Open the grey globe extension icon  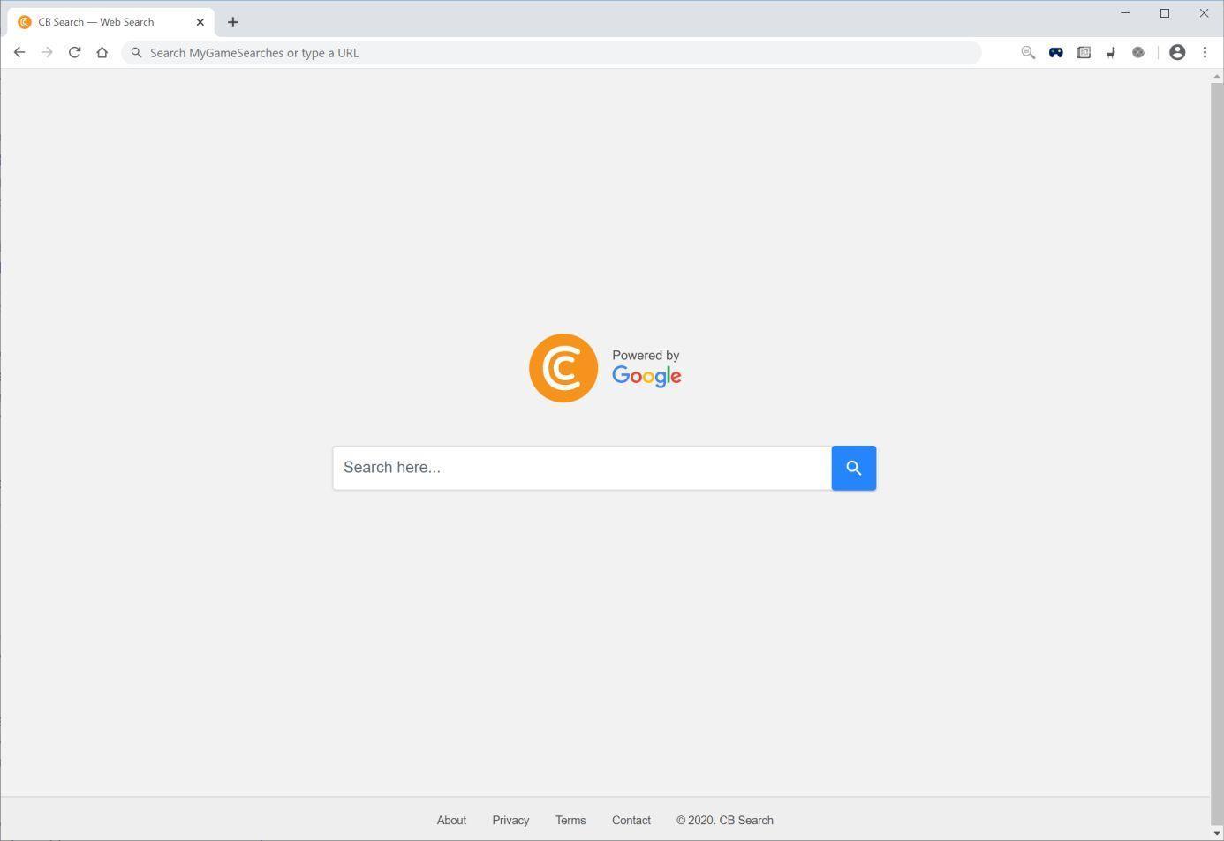[1138, 53]
